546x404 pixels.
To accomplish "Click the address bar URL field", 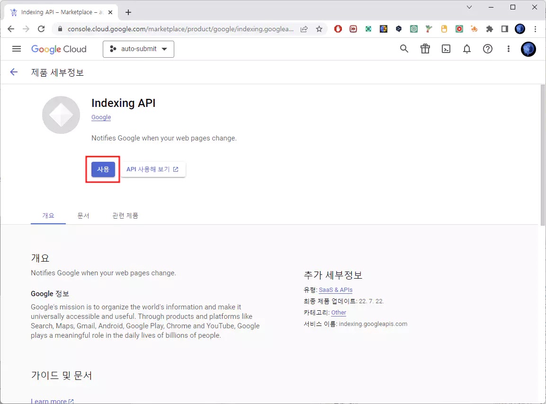I will click(180, 29).
